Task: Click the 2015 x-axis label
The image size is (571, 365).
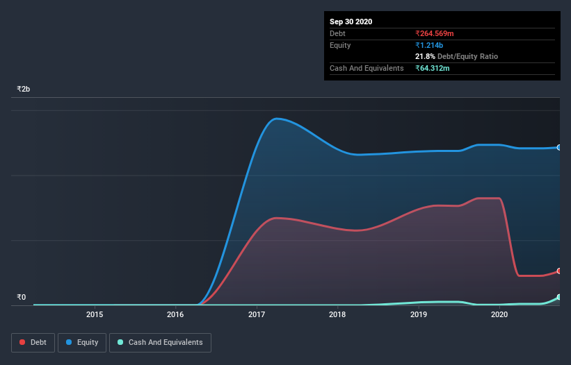Action: point(95,314)
